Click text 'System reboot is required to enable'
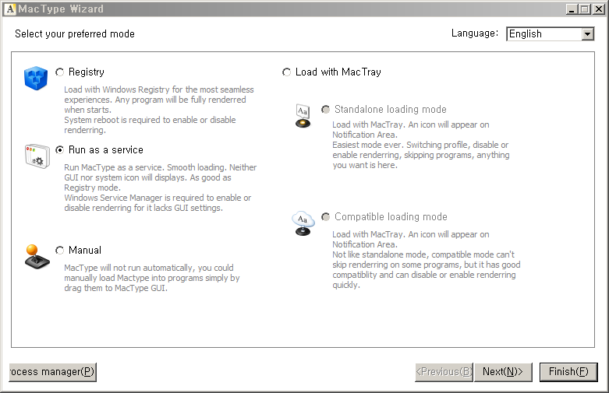Viewport: 609px width, 393px height. (x=126, y=120)
